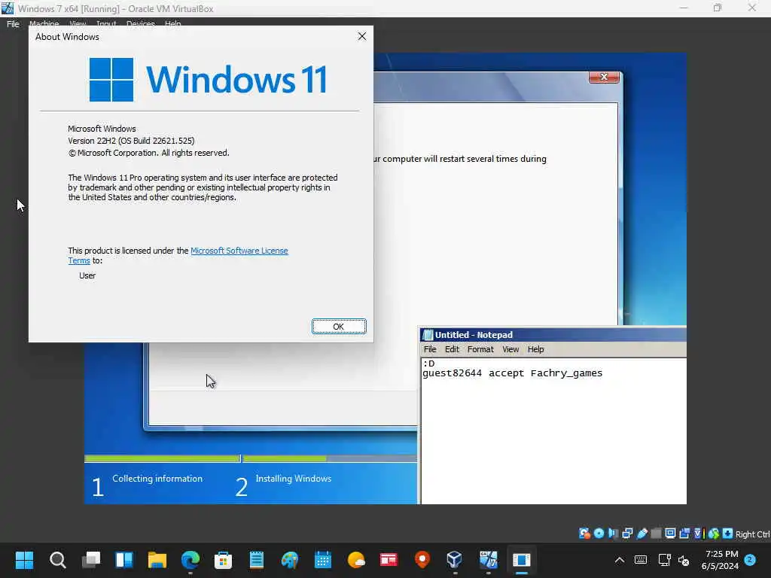Click the 'Installing Windows' step label

click(294, 479)
